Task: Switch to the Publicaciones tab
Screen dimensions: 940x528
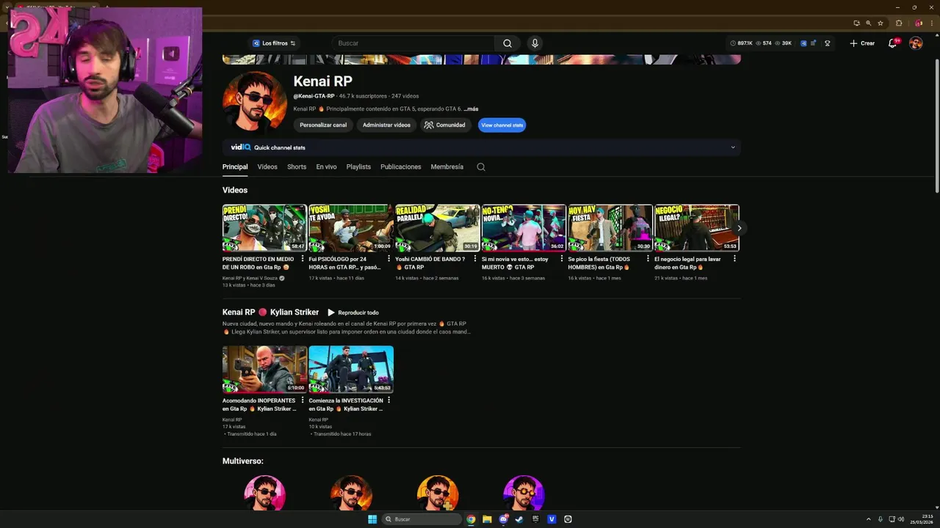Action: pos(401,166)
